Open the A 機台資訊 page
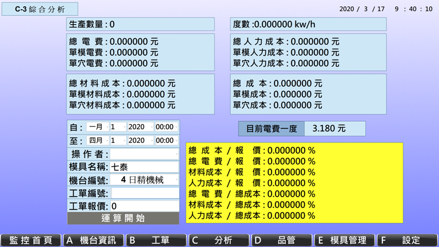The image size is (439, 247). coord(94,241)
